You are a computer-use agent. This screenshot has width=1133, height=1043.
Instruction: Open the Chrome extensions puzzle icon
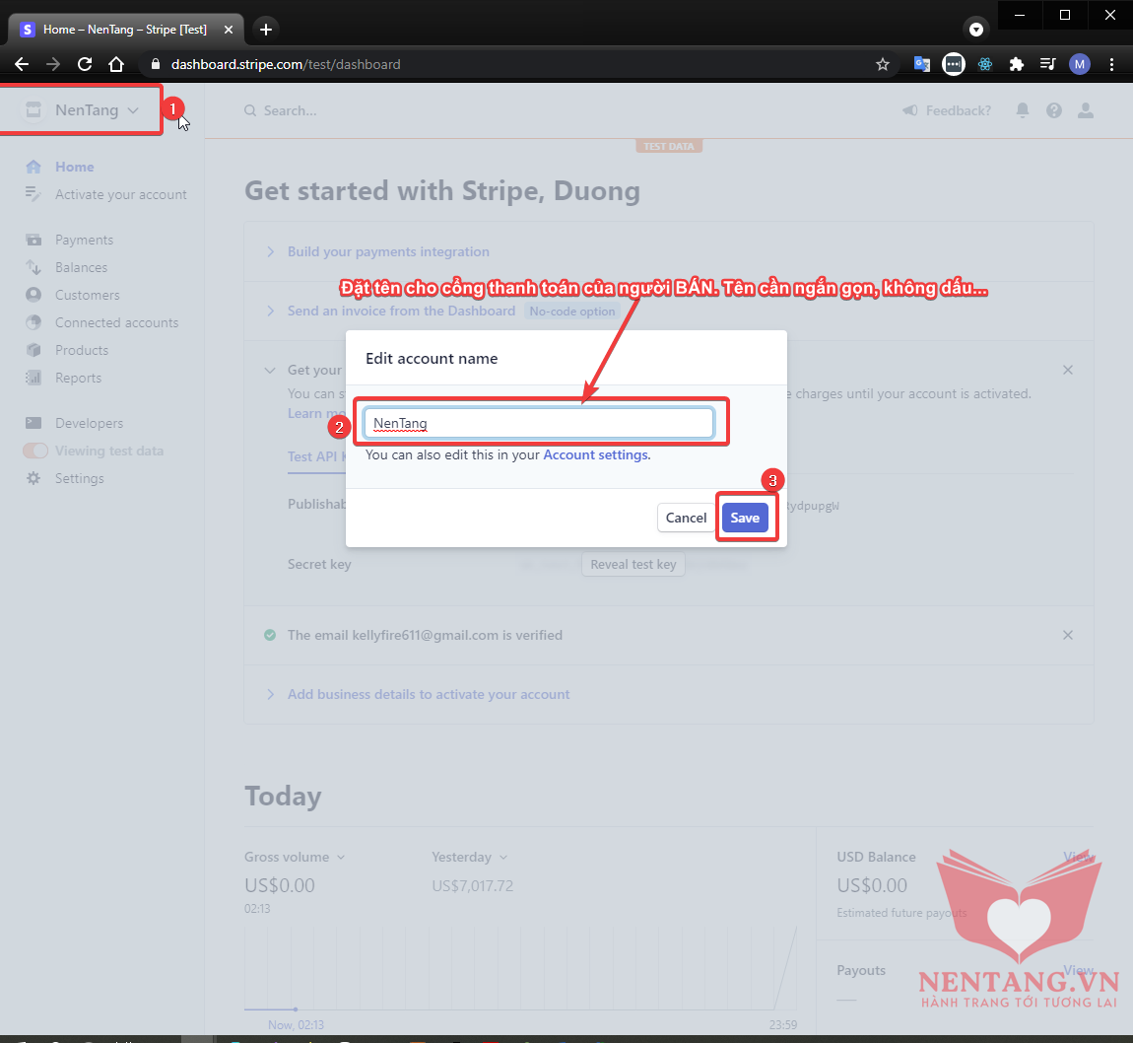click(1017, 64)
